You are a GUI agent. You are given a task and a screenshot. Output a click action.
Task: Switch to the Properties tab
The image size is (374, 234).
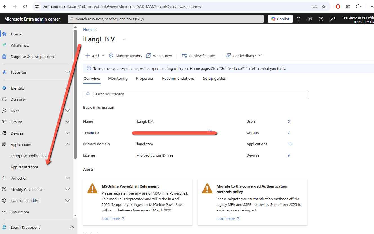pos(145,79)
